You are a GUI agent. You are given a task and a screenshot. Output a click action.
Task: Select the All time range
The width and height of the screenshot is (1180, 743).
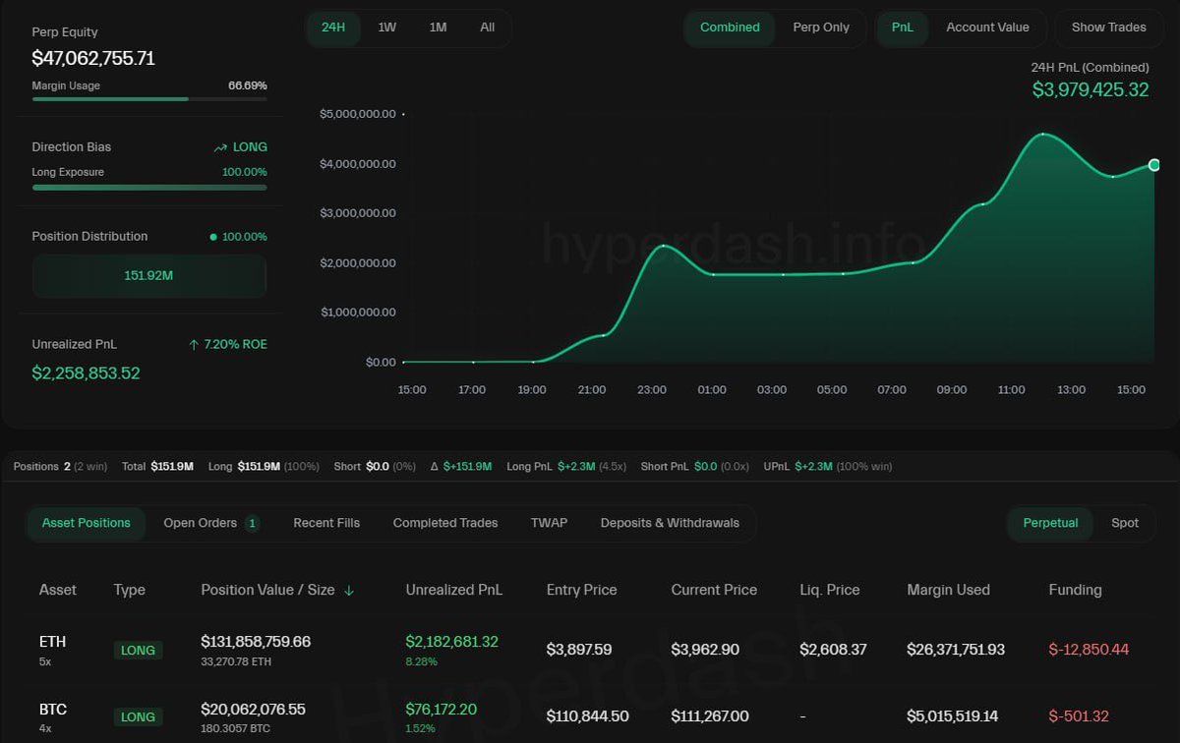pos(487,28)
